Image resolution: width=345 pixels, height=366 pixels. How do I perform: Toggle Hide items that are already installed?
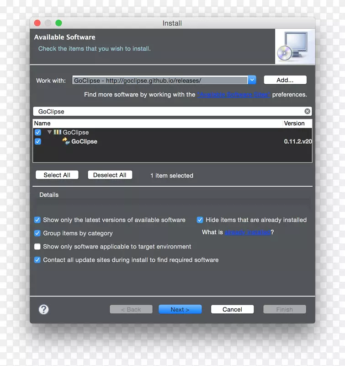click(x=200, y=220)
